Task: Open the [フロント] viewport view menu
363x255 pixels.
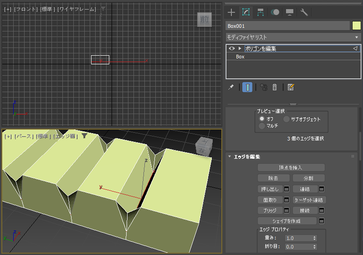Action: tap(26, 9)
